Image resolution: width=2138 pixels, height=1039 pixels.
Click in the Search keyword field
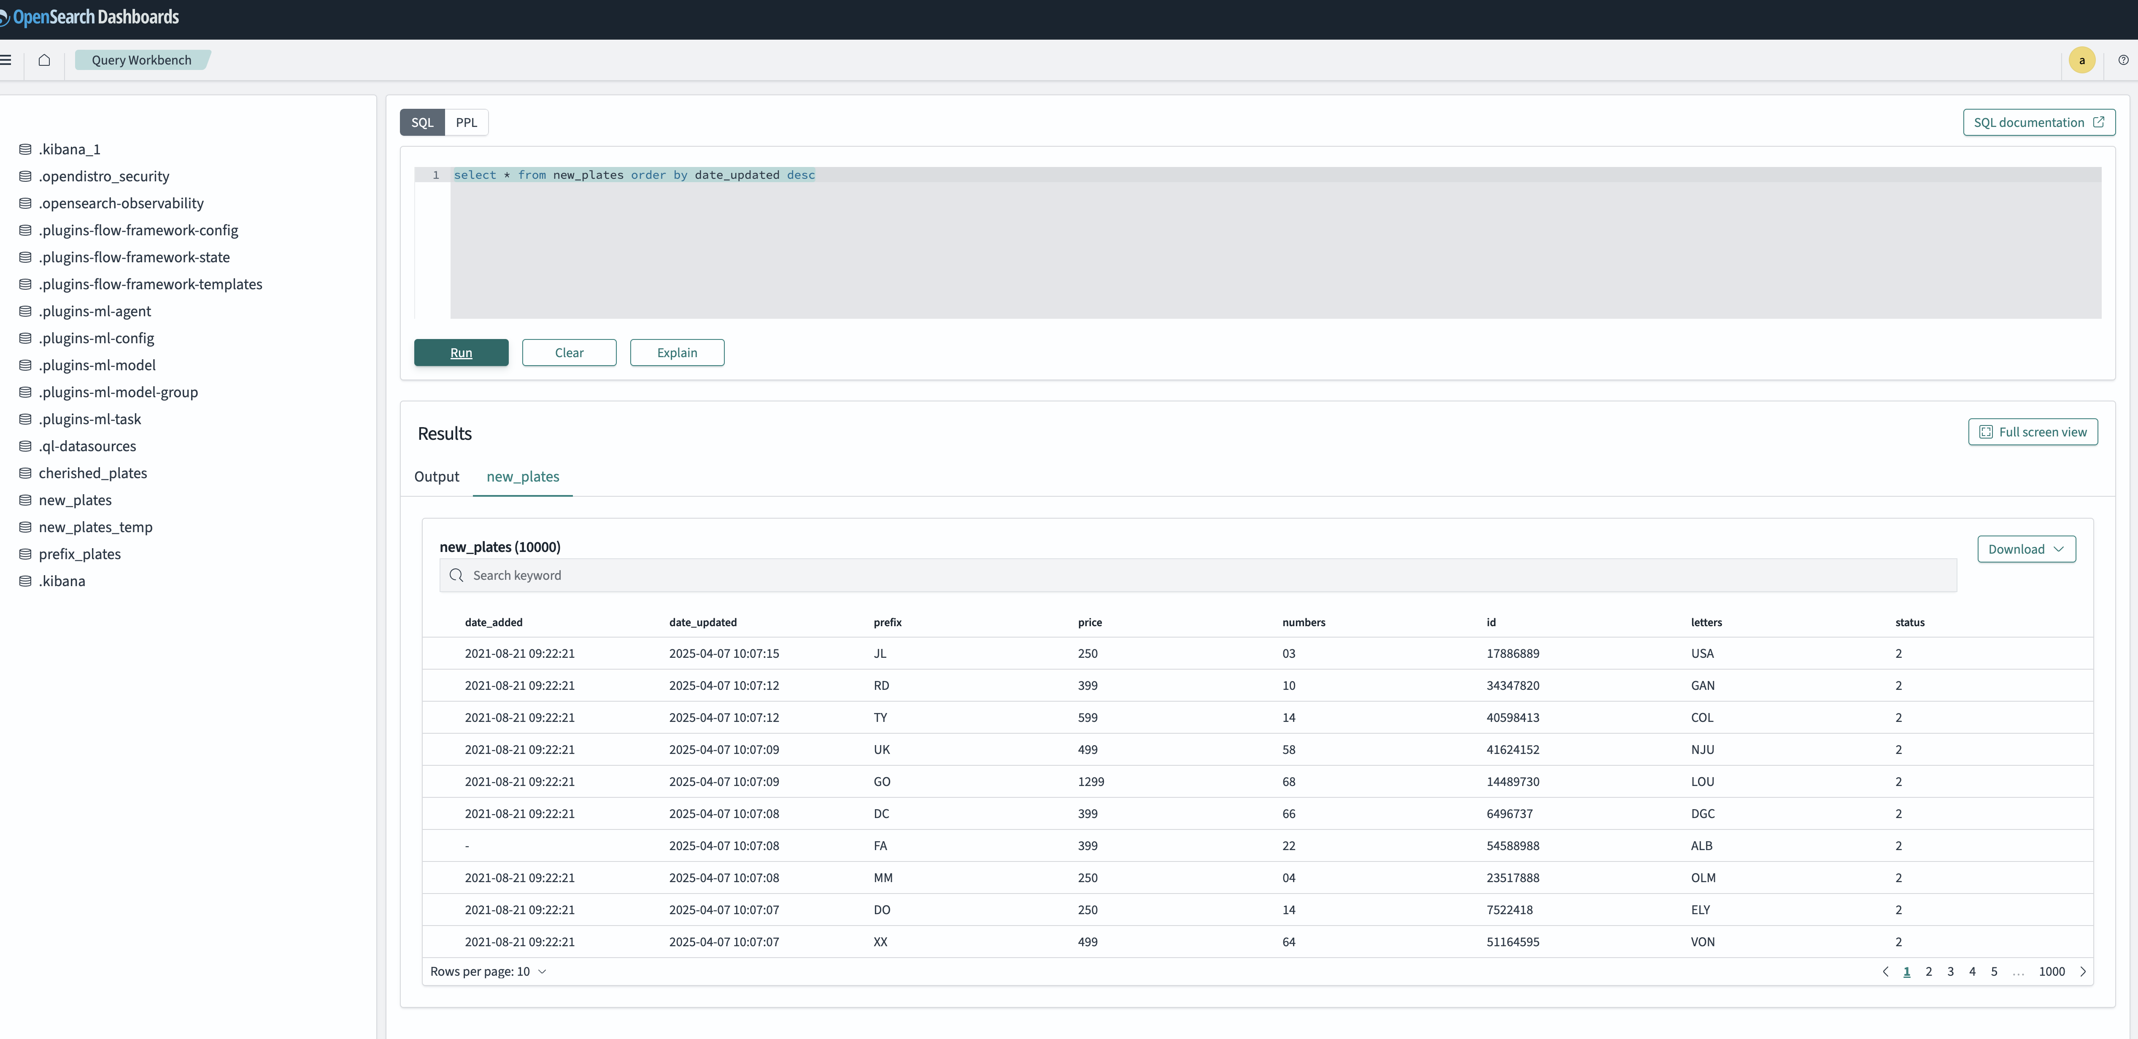[1198, 575]
